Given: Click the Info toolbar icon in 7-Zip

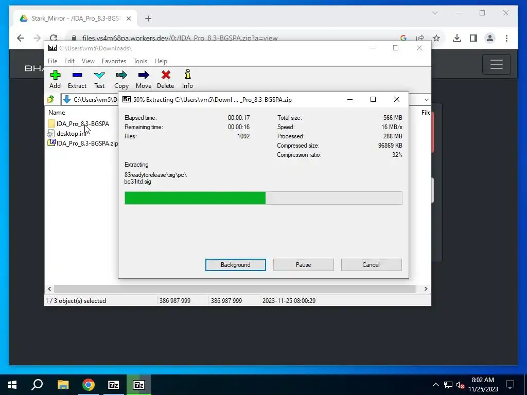Looking at the screenshot, I should pos(187,79).
